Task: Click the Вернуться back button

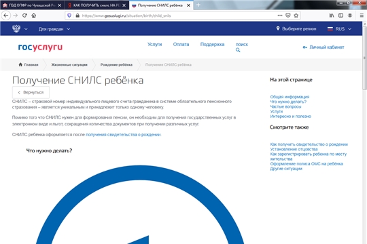Action: point(31,92)
